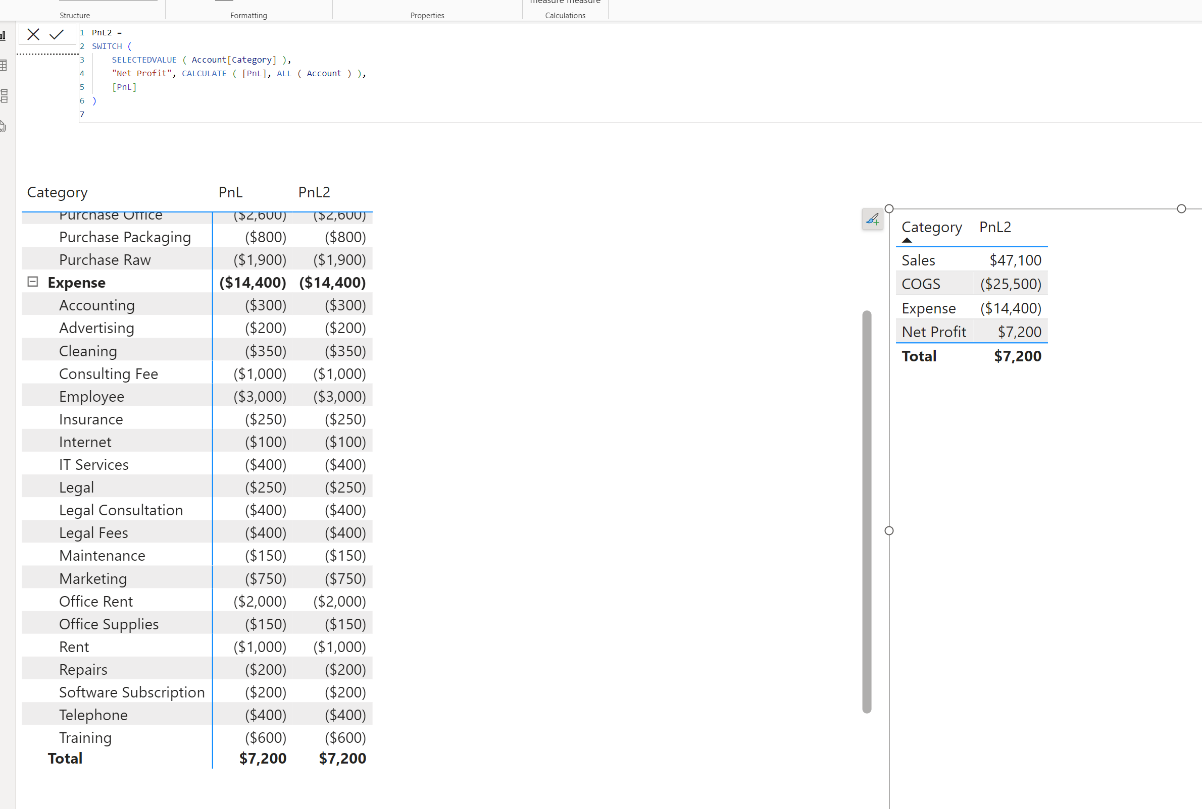Click the PnL2 value ($200) for Repairs

[x=345, y=670]
